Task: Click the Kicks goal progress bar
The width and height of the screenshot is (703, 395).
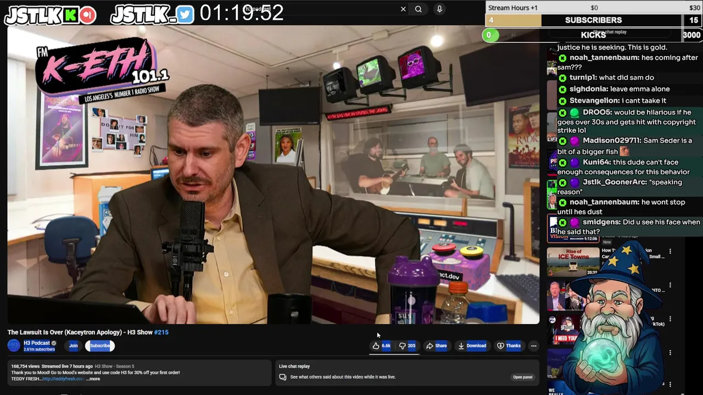Action: click(x=592, y=35)
